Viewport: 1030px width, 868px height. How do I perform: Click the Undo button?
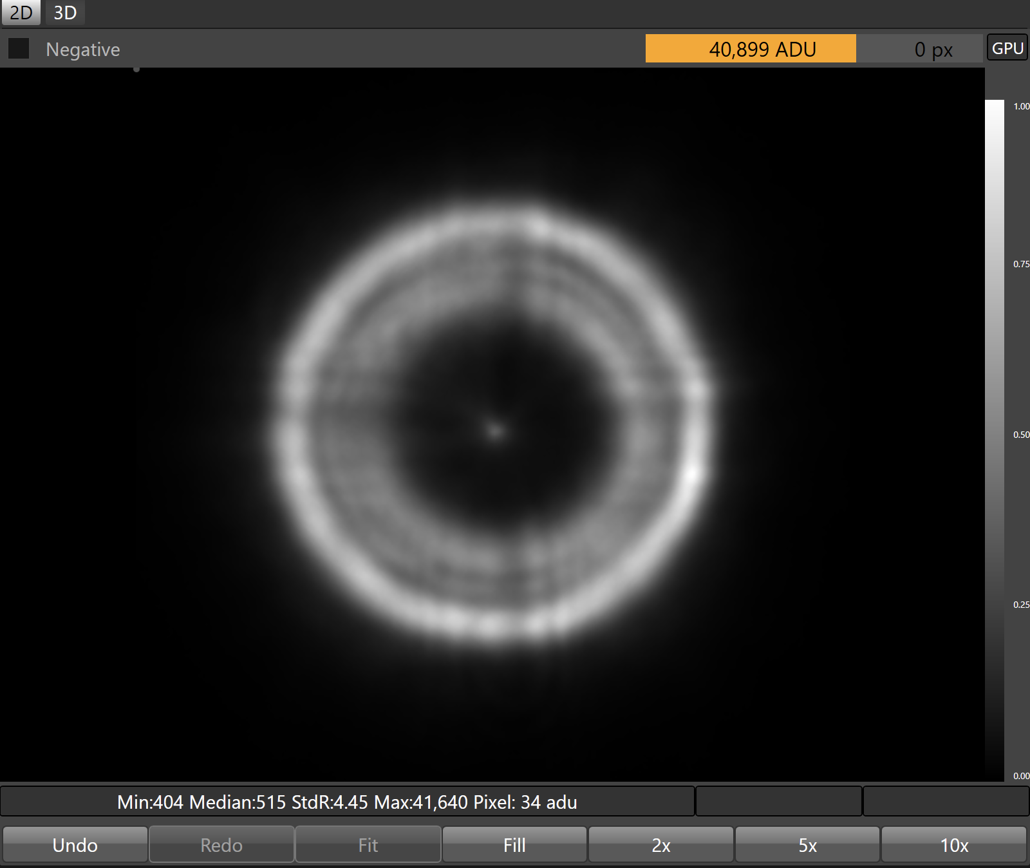point(75,845)
